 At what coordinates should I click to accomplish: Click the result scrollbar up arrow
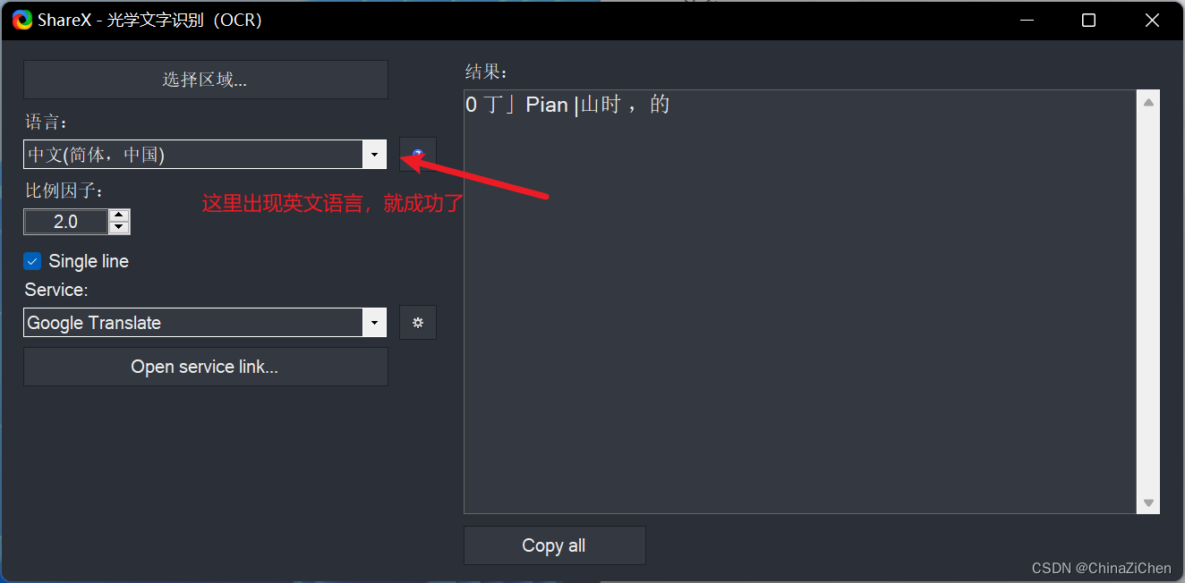(x=1148, y=102)
